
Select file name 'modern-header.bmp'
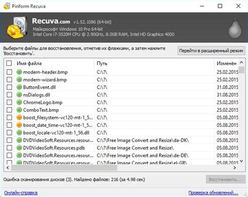(46, 72)
